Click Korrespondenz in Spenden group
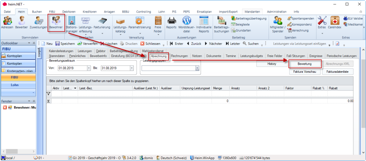 click(x=299, y=24)
